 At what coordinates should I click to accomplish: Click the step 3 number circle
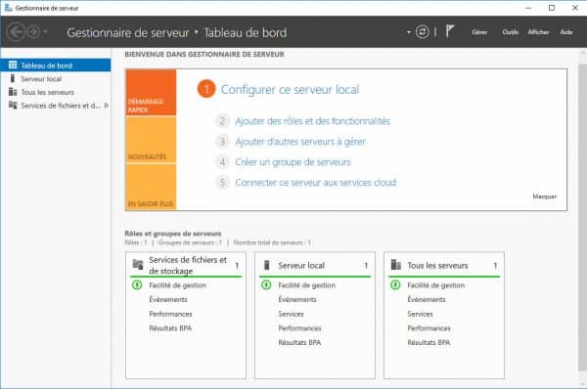click(222, 142)
